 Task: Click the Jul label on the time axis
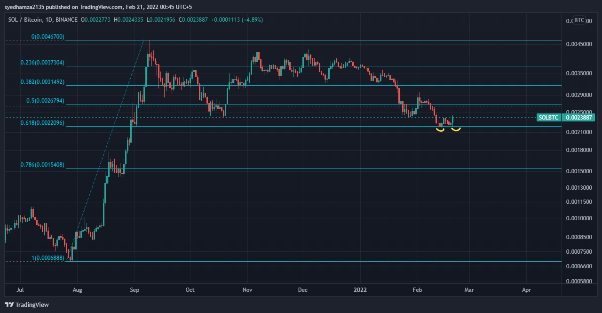[20, 290]
